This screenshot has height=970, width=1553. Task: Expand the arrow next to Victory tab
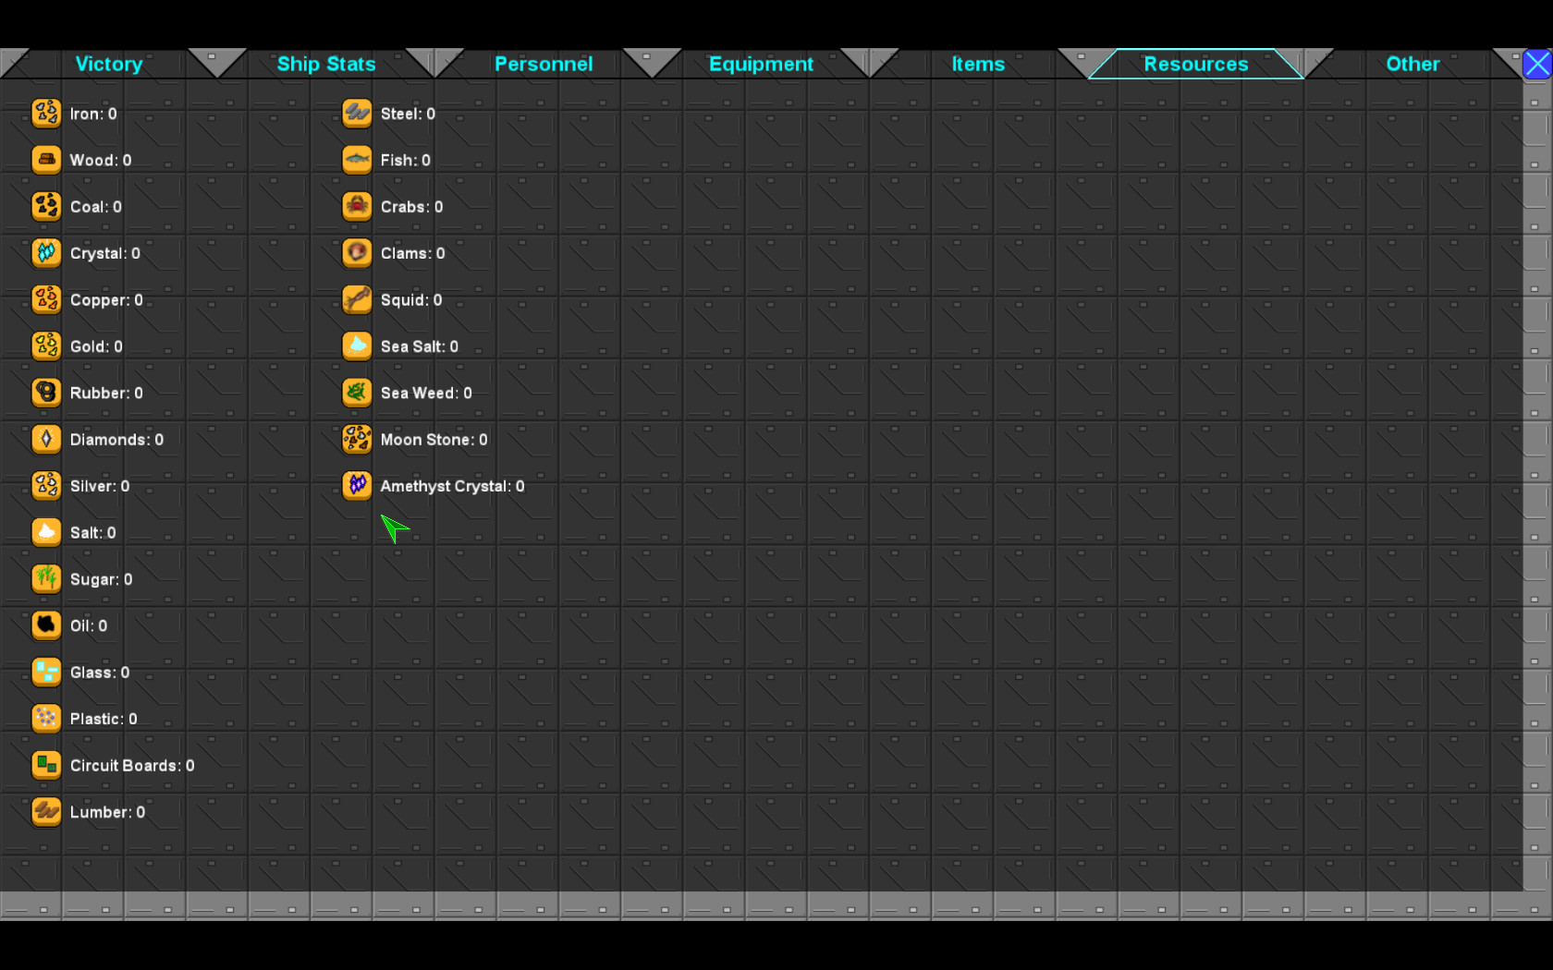tap(217, 63)
